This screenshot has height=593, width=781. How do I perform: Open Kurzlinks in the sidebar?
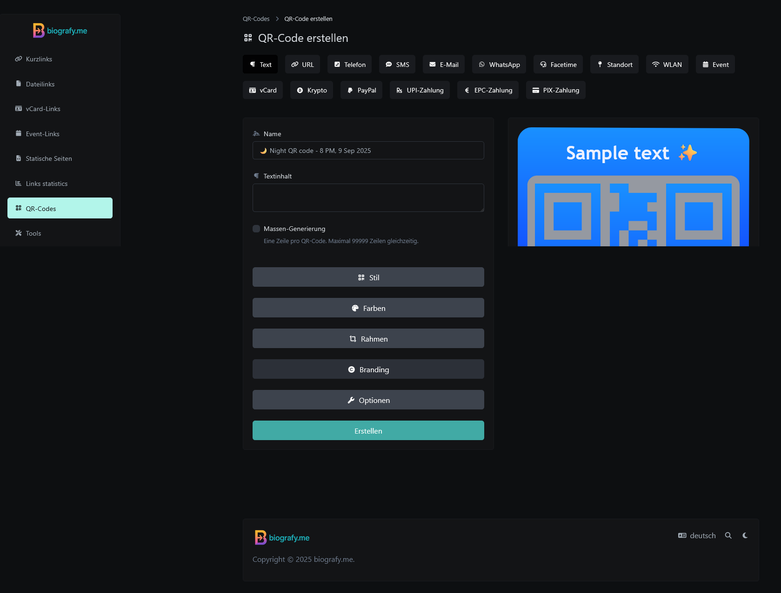click(60, 59)
